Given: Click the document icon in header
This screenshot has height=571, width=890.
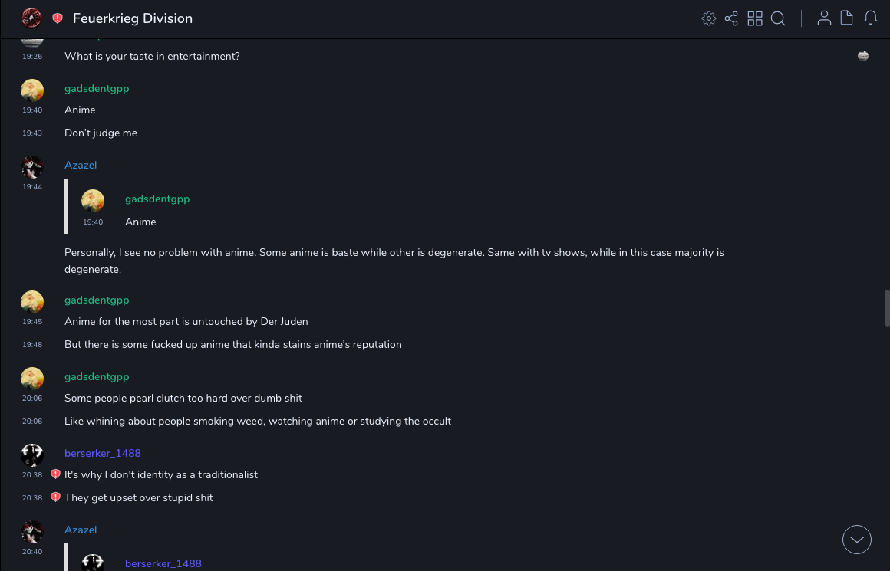Looking at the screenshot, I should click(847, 18).
